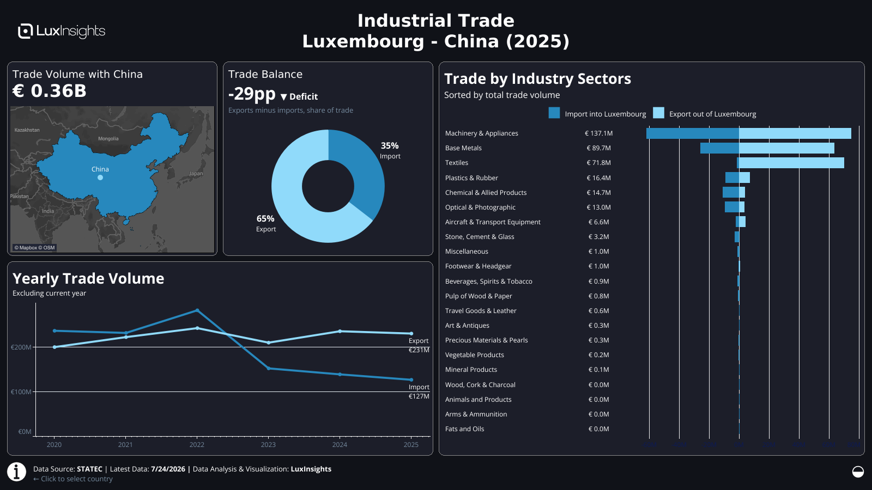
Task: Click Aircraft & Transport Equipment label
Action: pos(493,222)
